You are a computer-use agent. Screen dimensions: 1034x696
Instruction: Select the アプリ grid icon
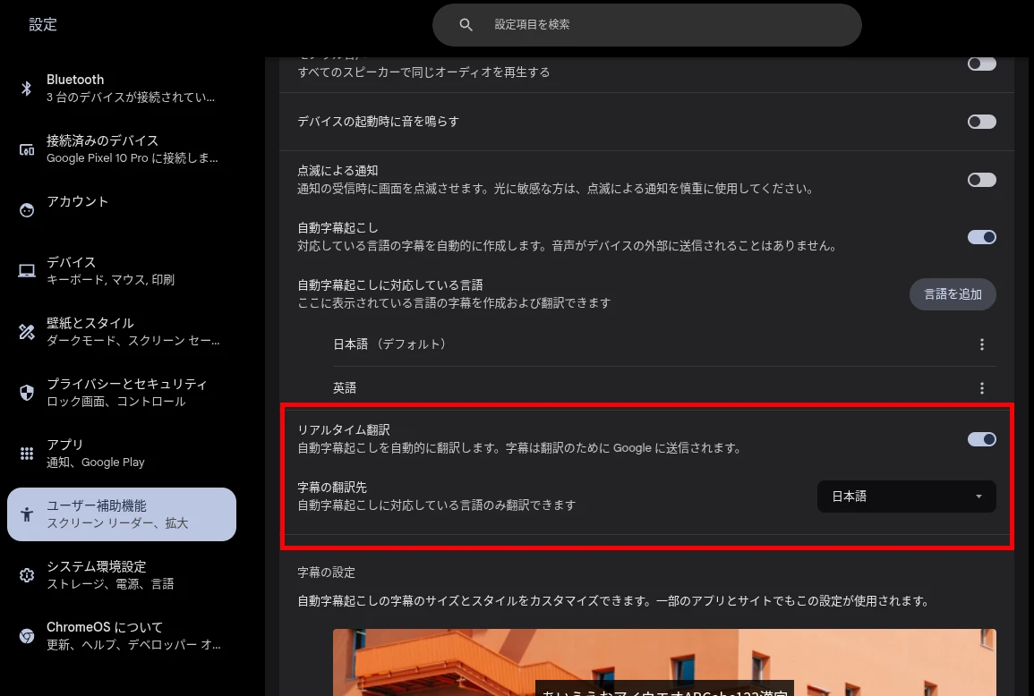(26, 453)
